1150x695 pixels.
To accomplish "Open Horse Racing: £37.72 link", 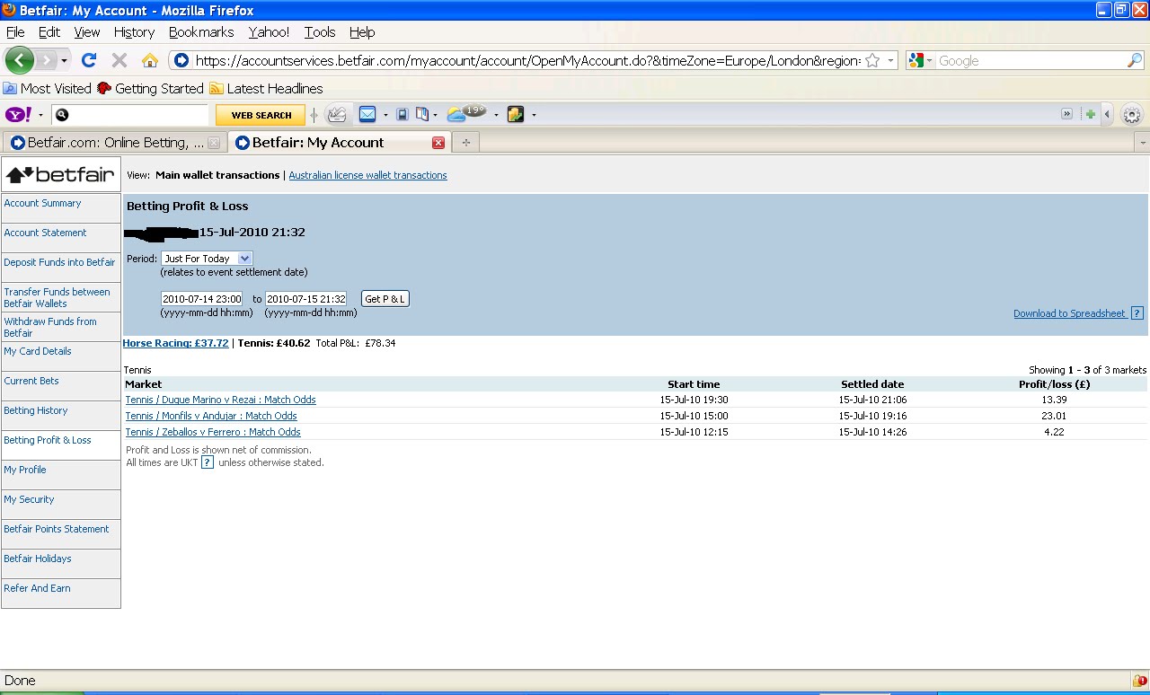I will [175, 343].
